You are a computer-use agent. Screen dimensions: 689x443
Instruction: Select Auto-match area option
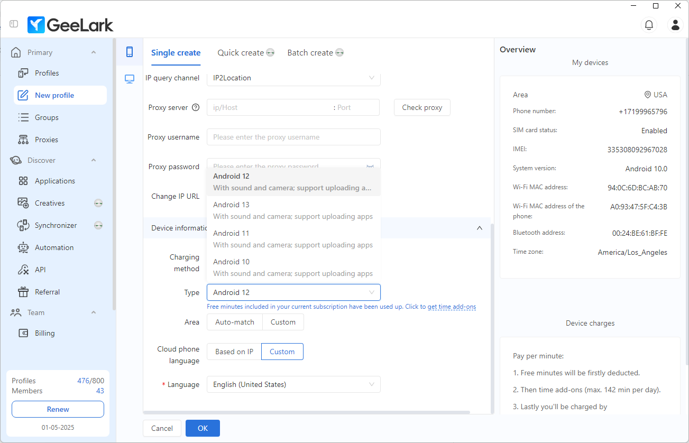235,322
